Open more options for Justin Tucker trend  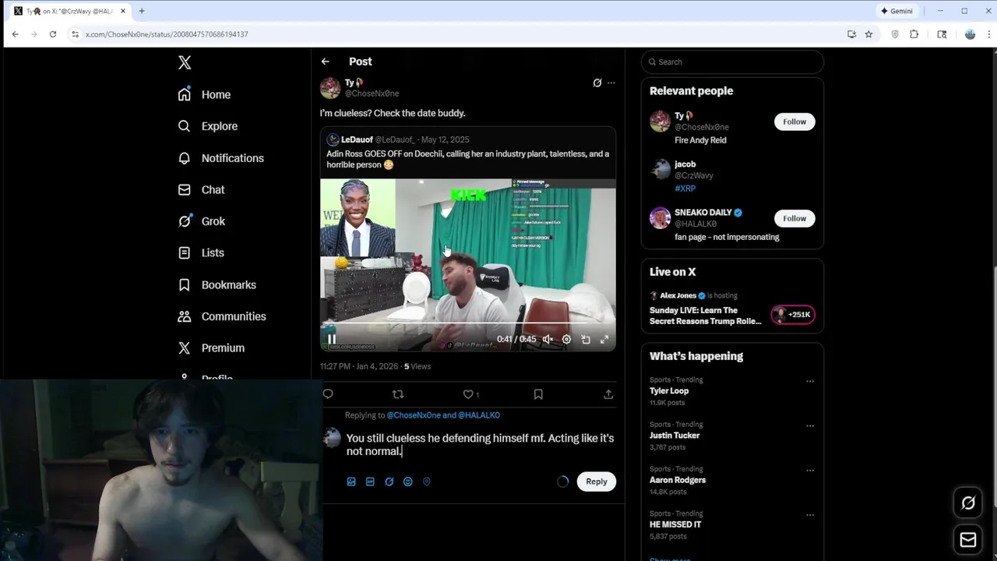pos(810,426)
